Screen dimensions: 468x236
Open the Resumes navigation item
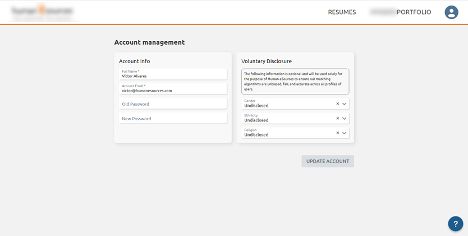pos(342,12)
